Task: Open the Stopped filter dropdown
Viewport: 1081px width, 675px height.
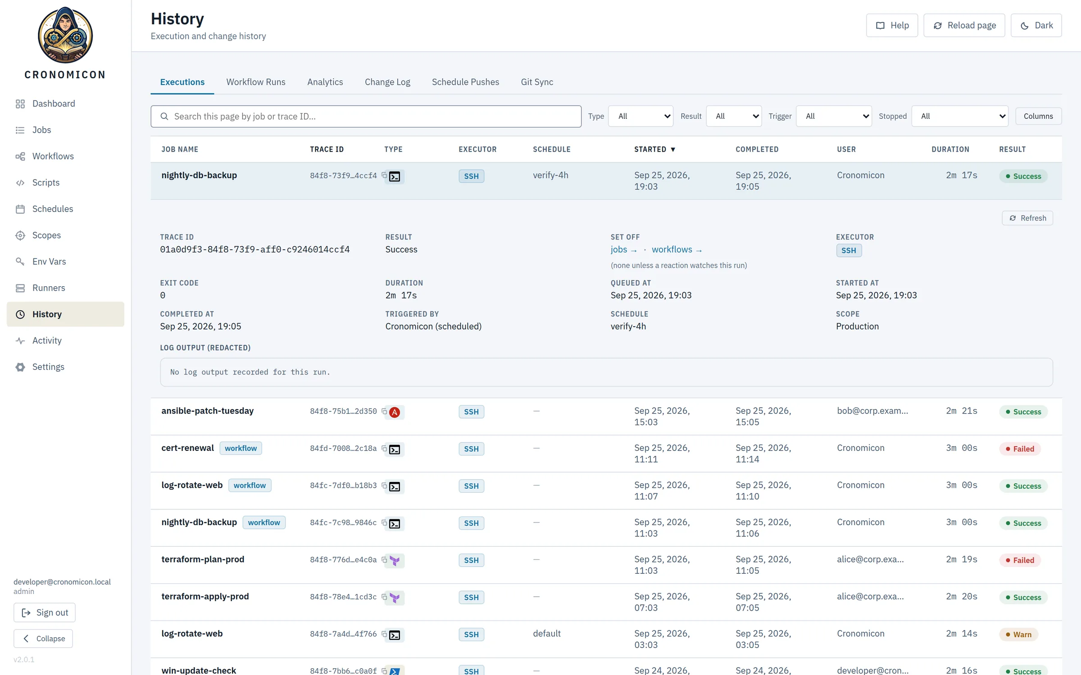Action: (960, 116)
